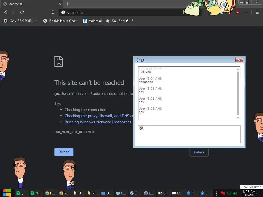
Task: Open Running Windows Network Diagnostics link
Action: pos(98,122)
